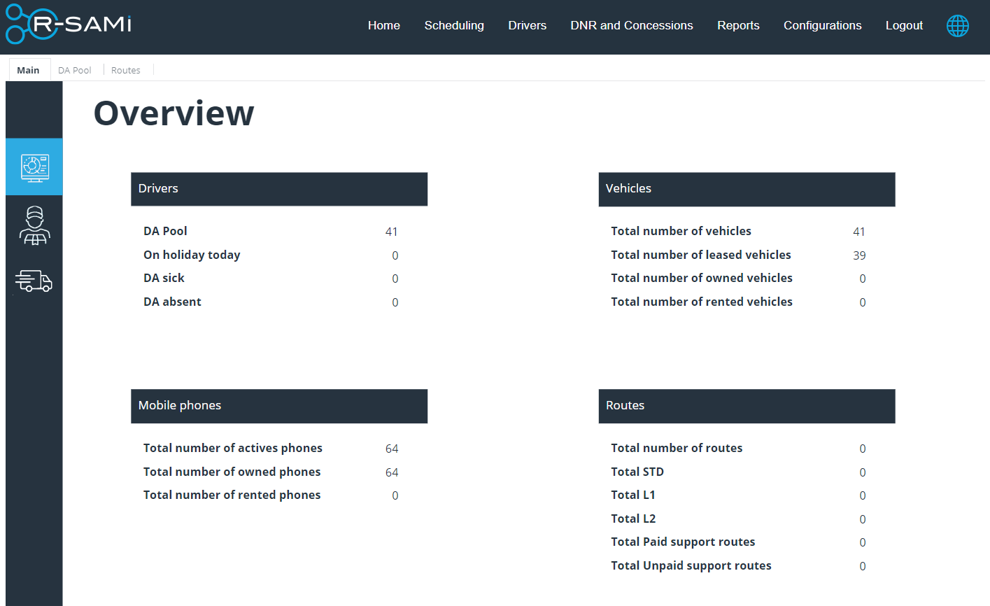
Task: Click the On holiday today count link
Action: [395, 255]
